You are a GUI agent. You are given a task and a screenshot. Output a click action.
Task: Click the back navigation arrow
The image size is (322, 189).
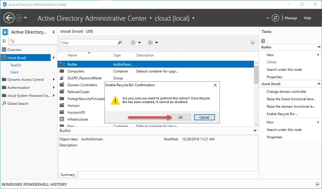pos(9,18)
